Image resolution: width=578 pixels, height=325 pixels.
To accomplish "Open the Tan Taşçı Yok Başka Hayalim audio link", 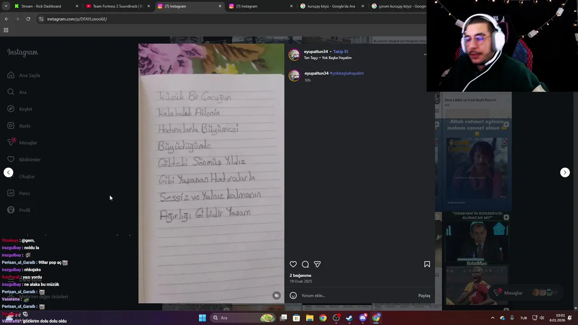I will click(x=327, y=58).
